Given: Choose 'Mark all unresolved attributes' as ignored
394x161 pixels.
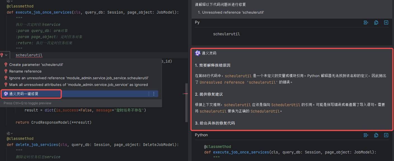Looking at the screenshot, I should click(x=78, y=85).
